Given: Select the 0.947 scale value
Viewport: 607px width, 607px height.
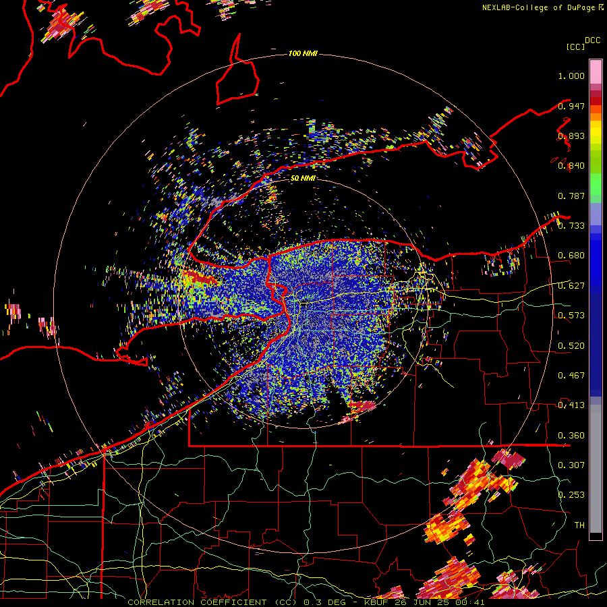Looking at the screenshot, I should coord(571,106).
